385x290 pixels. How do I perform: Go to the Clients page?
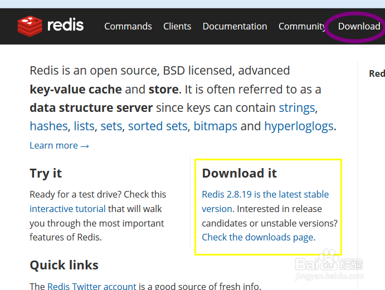pyautogui.click(x=177, y=26)
